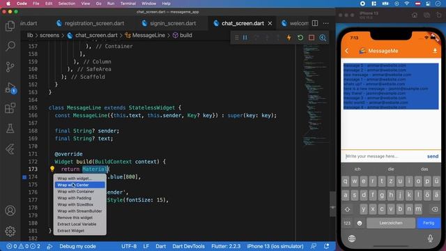Screen dimensions: 446x251
Task: Pause the debug session
Action: point(245,38)
